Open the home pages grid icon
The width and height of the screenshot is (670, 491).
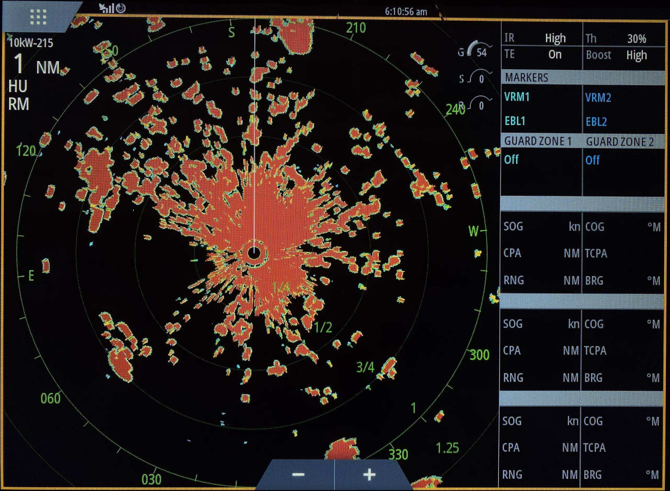click(x=38, y=17)
